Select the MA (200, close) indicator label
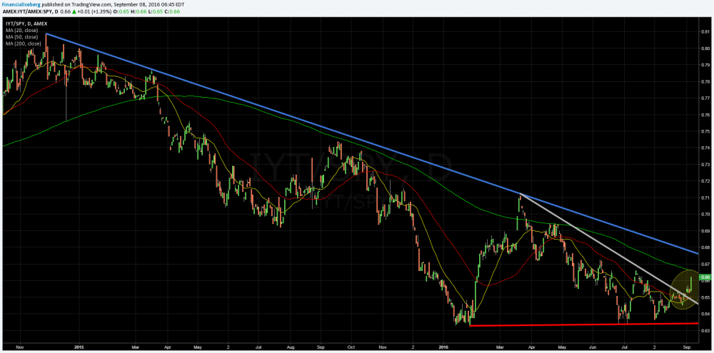The width and height of the screenshot is (714, 353). click(x=24, y=44)
